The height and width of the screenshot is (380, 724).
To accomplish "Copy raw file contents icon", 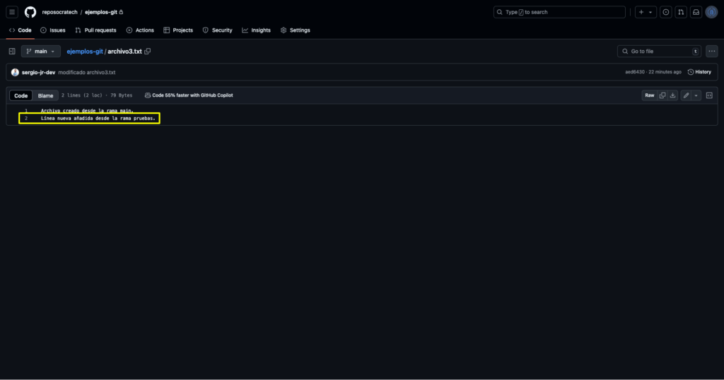I will tap(662, 95).
